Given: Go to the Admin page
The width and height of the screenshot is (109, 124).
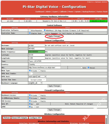Looking at the screenshot, I should [x=48, y=12].
